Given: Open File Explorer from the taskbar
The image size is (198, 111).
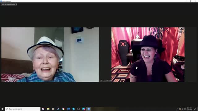Looking at the screenshot, I should 48,109.
